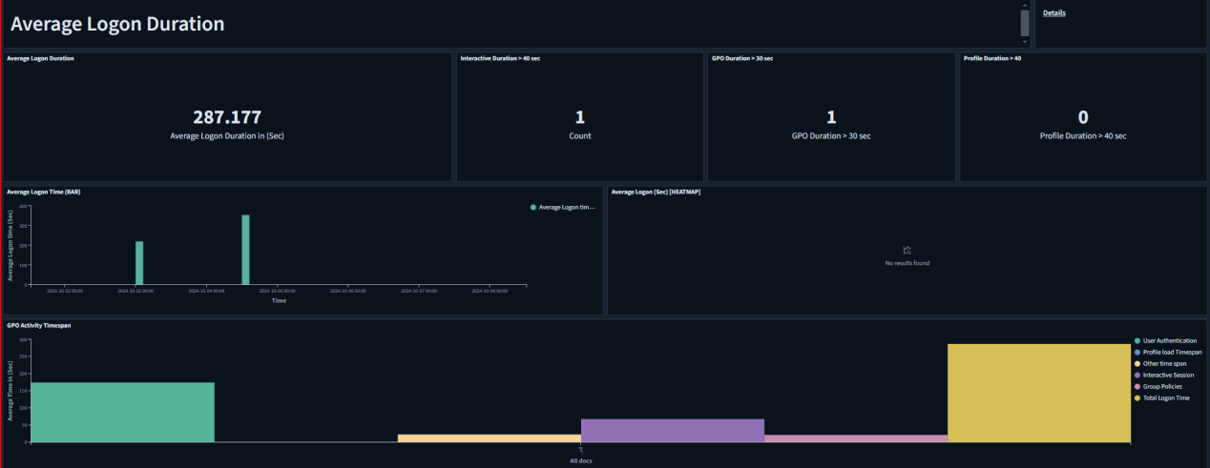Click the Profile Duration > 40 sec metric value
1210x468 pixels.
(1082, 117)
